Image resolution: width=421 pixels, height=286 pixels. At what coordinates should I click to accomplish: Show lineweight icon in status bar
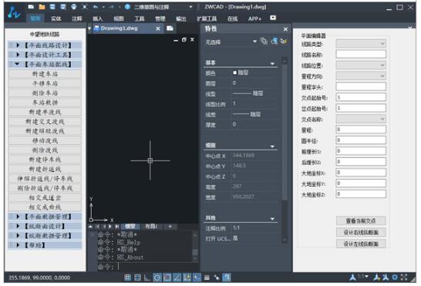tap(207, 278)
